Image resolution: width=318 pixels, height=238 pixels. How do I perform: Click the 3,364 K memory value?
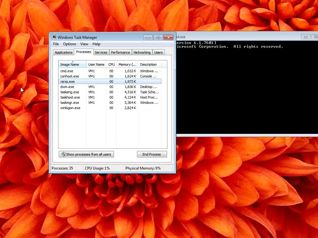click(130, 103)
